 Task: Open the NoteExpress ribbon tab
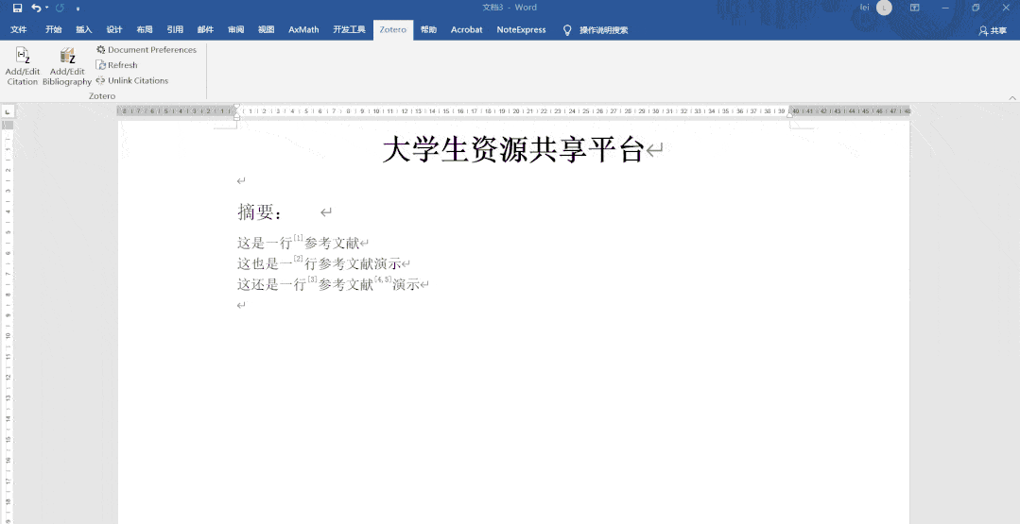pyautogui.click(x=521, y=30)
